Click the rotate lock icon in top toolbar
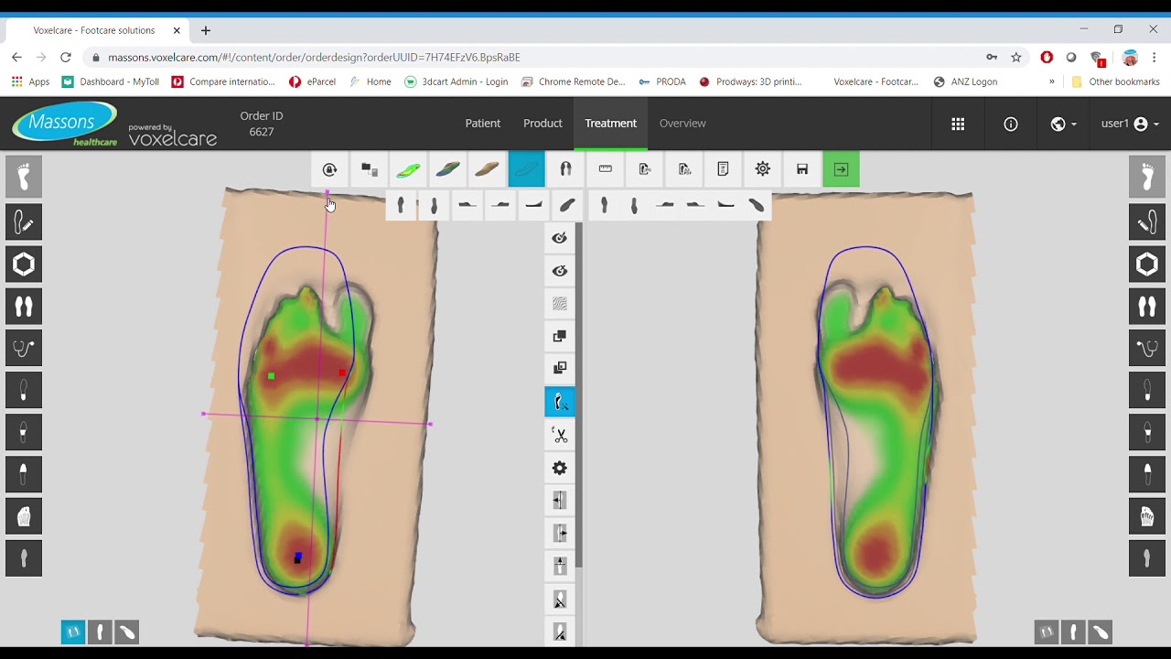 pos(330,169)
